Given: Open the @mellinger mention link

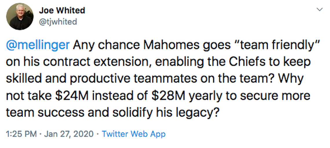Looking at the screenshot, I should 38,46.
